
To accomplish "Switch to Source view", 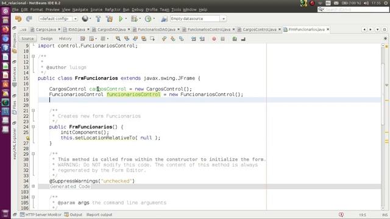I will tap(27, 39).
